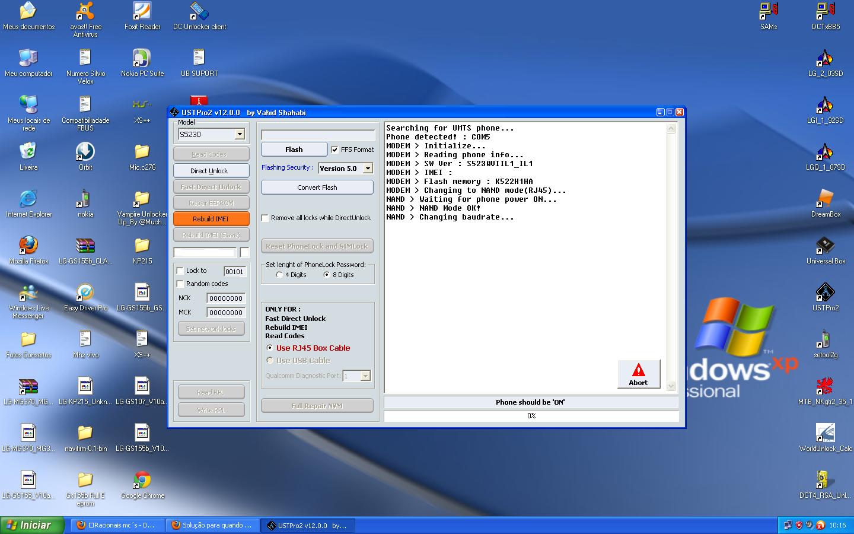854x534 pixels.
Task: Open Windows Live Messenger icon
Action: (x=28, y=301)
